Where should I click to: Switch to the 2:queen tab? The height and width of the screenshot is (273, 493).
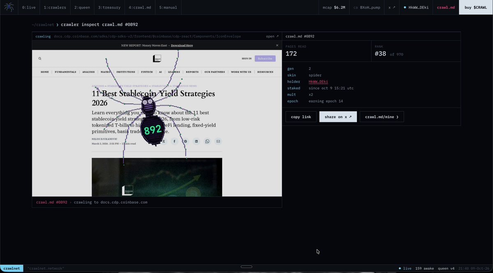point(82,7)
